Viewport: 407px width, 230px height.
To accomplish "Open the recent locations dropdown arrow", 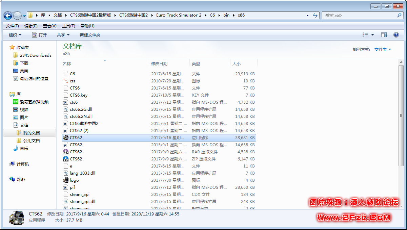I will tap(24, 16).
